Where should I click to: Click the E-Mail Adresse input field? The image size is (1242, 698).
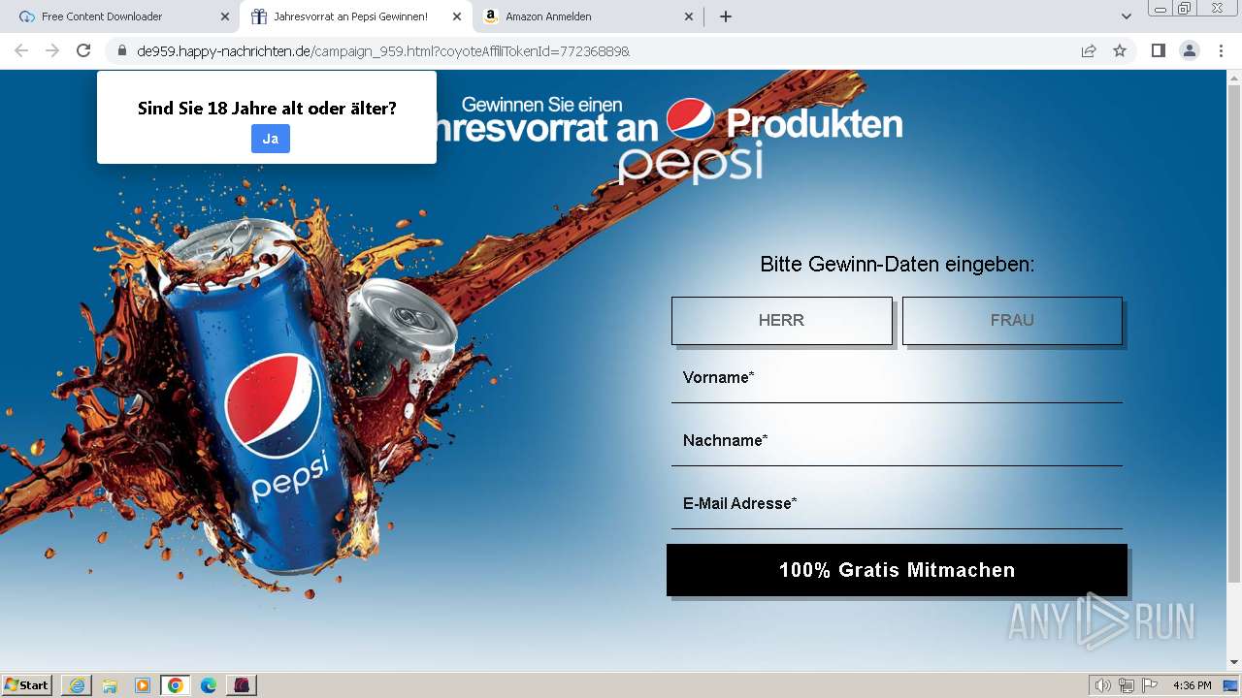897,504
